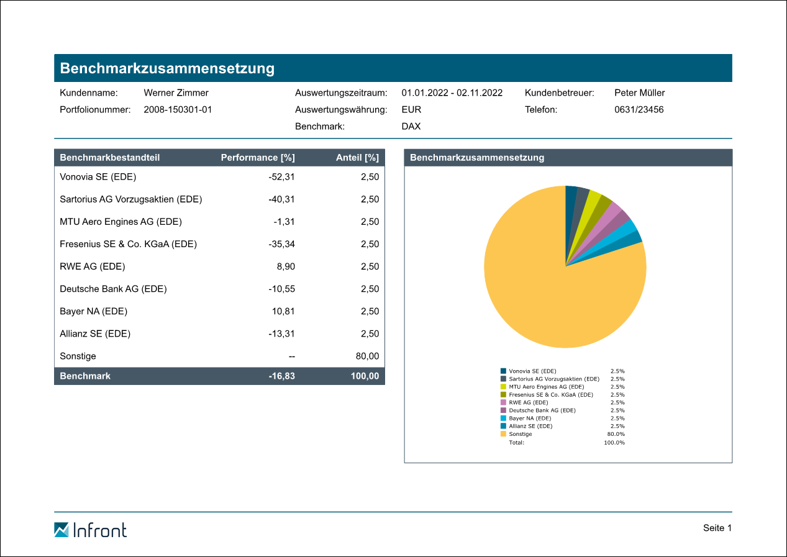This screenshot has width=787, height=557.
Task: Click the Anteil [%] column header
Action: (357, 158)
